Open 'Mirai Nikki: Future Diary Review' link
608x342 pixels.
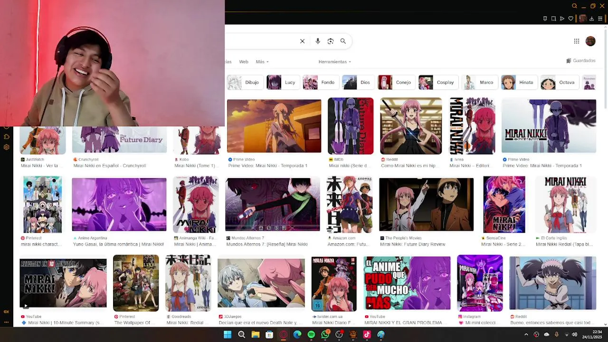tap(412, 244)
